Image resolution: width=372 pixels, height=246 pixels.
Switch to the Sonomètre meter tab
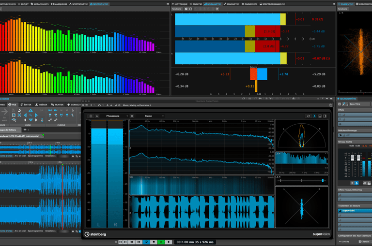(231, 4)
